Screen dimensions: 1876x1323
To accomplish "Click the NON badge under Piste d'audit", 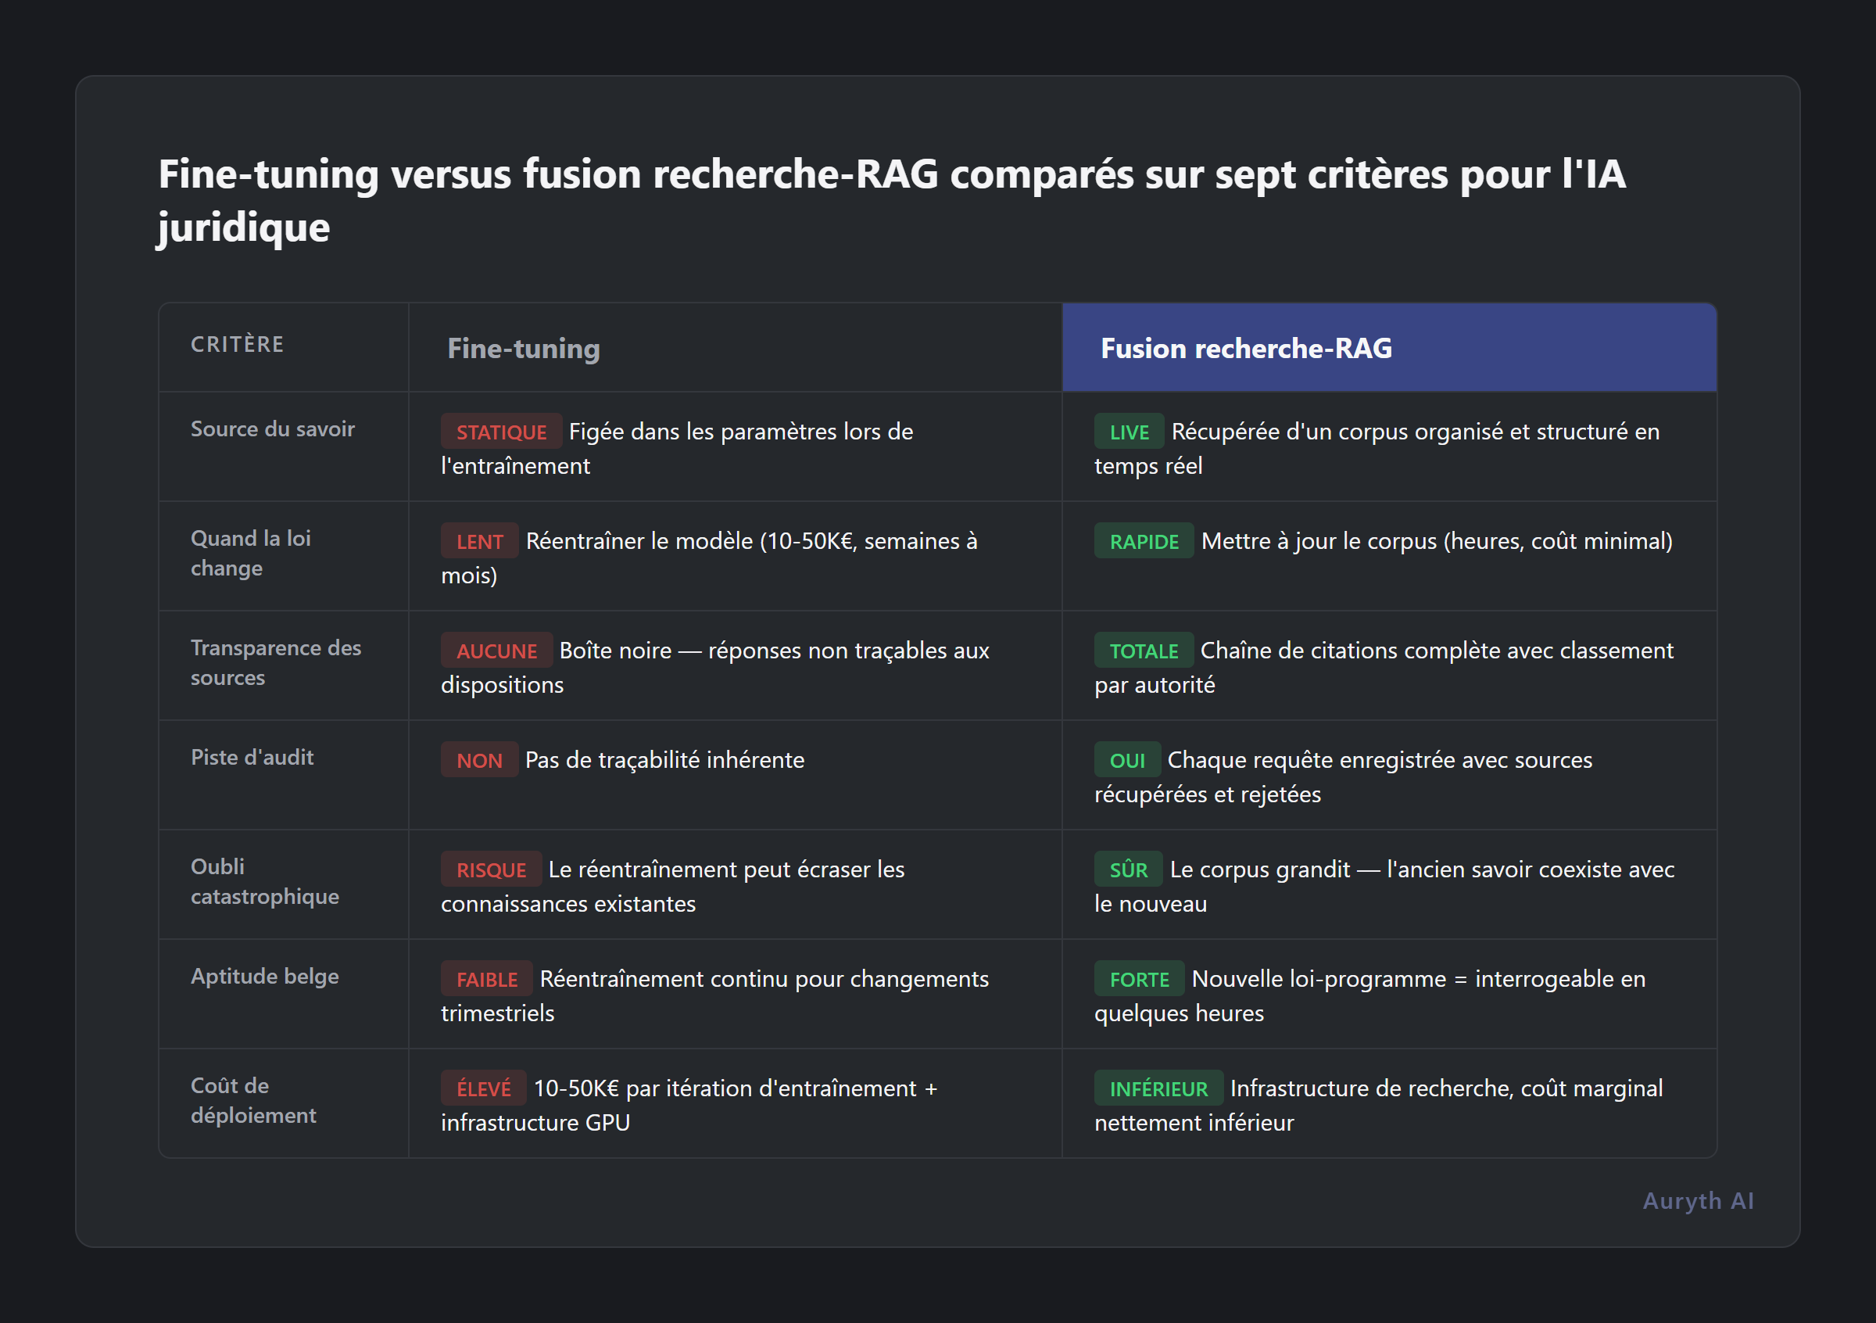I will pyautogui.click(x=479, y=759).
